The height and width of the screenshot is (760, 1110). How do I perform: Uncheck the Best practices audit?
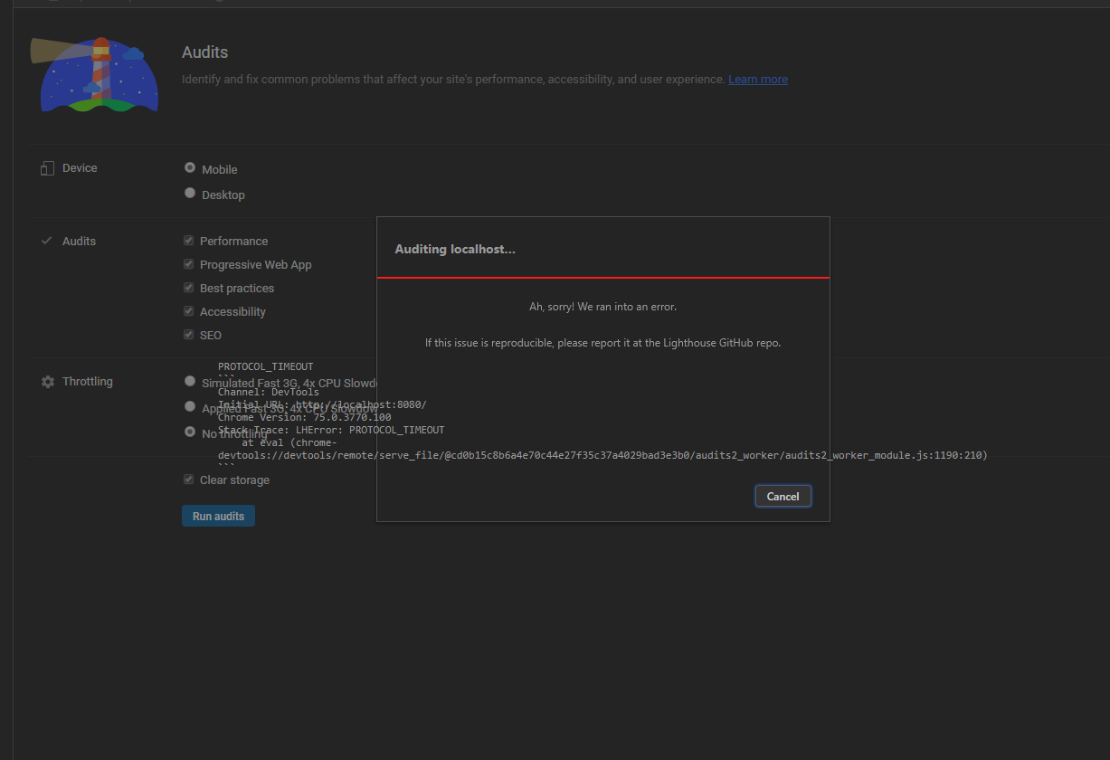(x=188, y=287)
